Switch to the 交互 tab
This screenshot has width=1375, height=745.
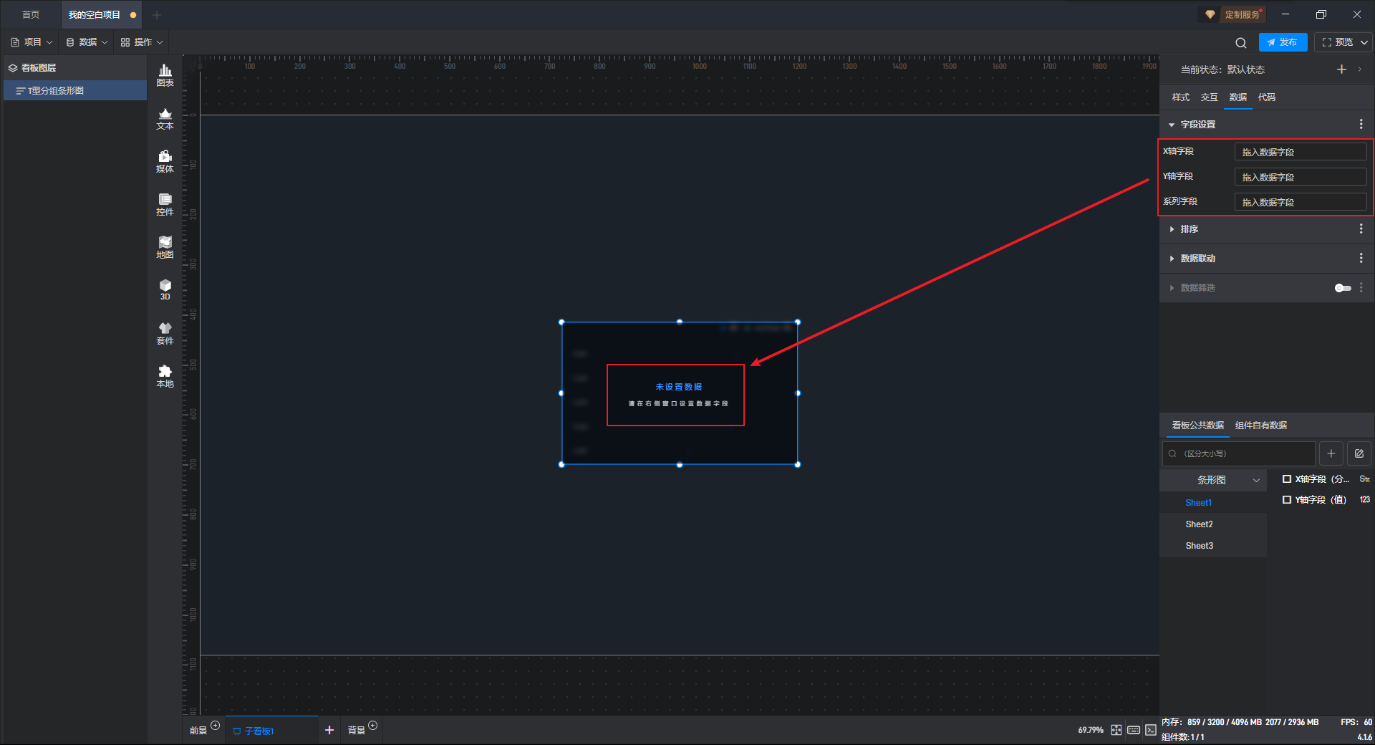(x=1209, y=97)
